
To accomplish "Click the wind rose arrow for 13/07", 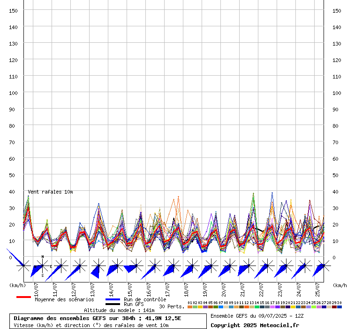I will coord(95,272).
